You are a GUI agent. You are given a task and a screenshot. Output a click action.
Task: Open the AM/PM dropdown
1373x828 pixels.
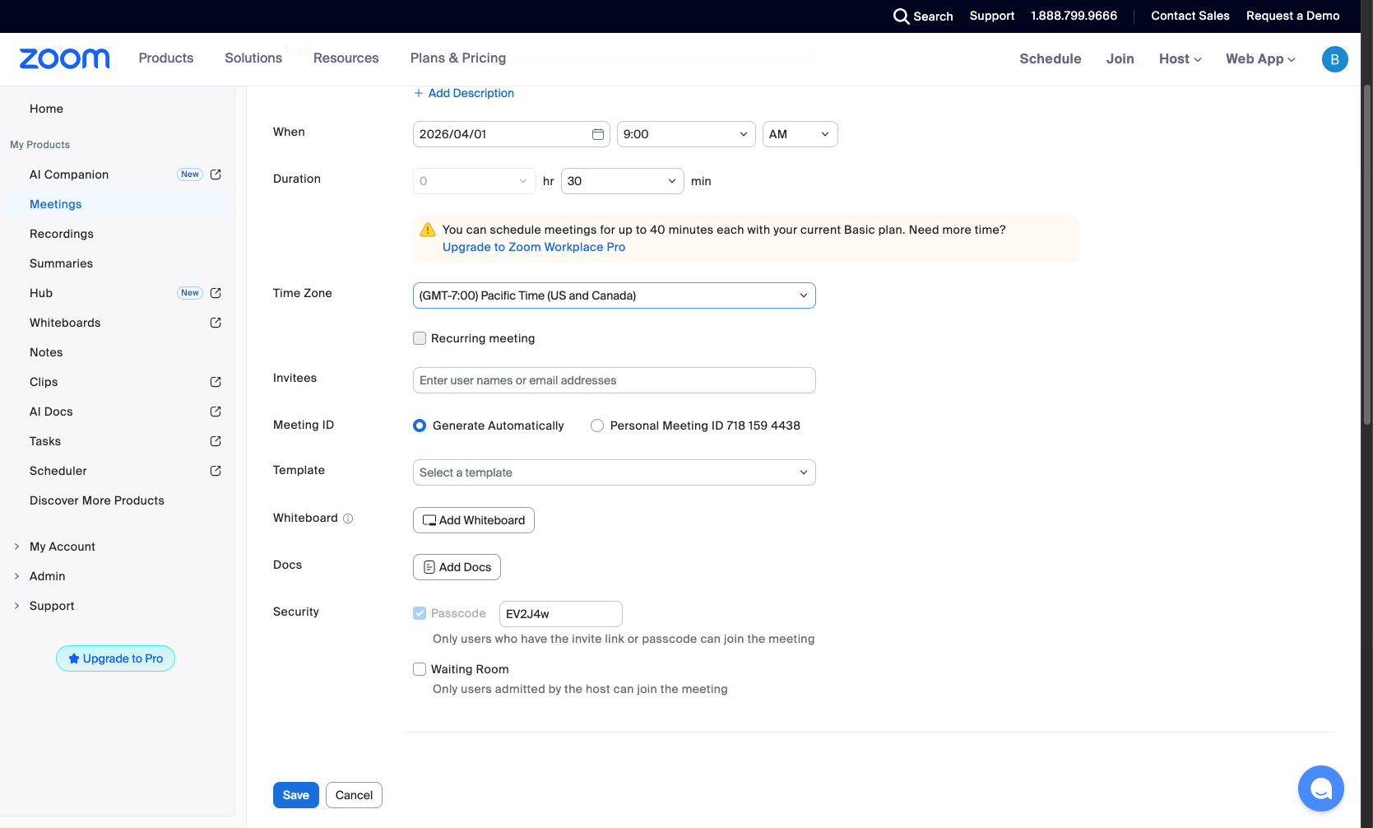[800, 134]
